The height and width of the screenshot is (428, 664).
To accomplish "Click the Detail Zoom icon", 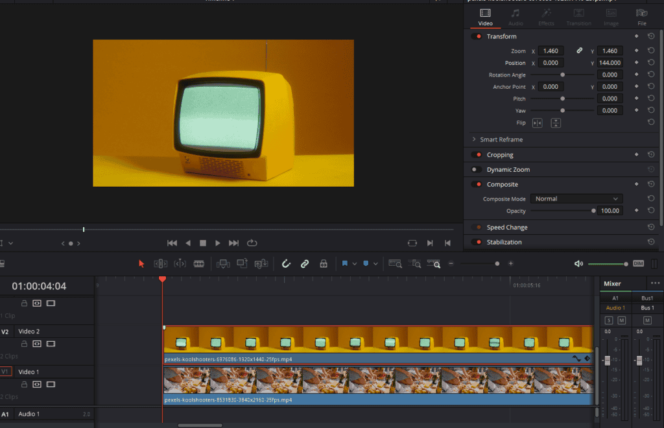I will 414,264.
